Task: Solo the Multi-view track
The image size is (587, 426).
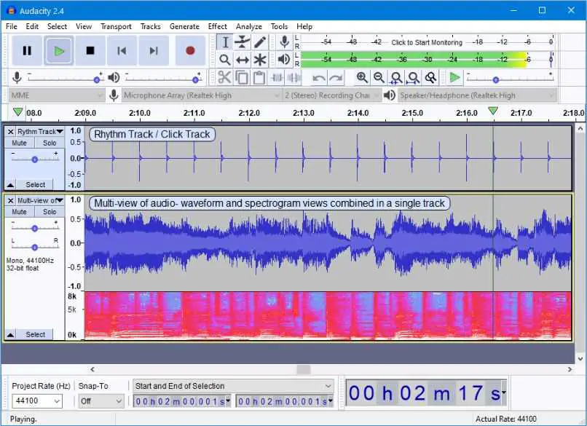Action: pos(49,212)
